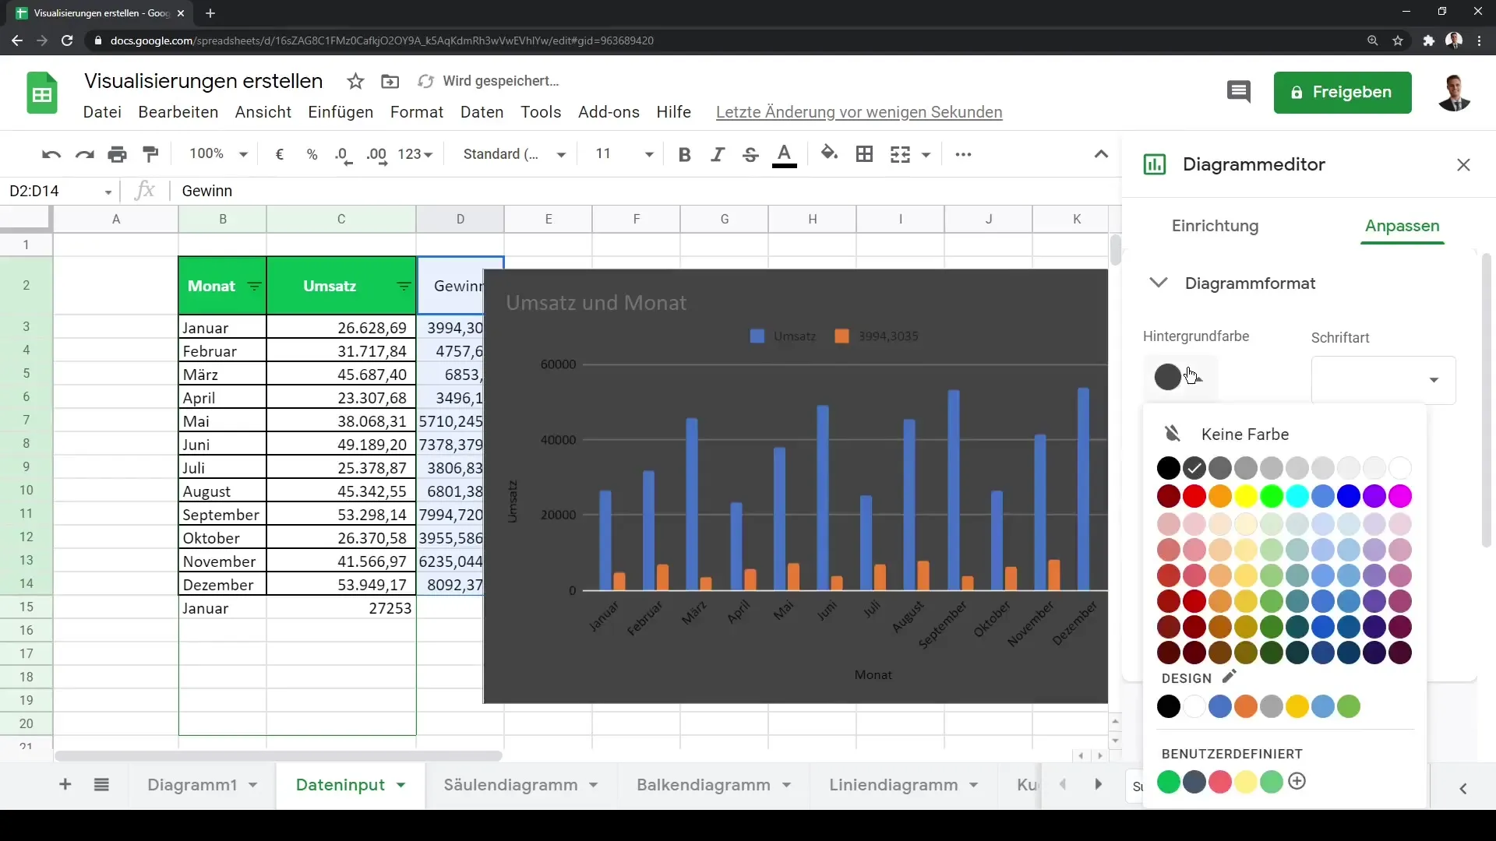Collapse the Diagrammformat section
The image size is (1496, 841).
click(1158, 283)
